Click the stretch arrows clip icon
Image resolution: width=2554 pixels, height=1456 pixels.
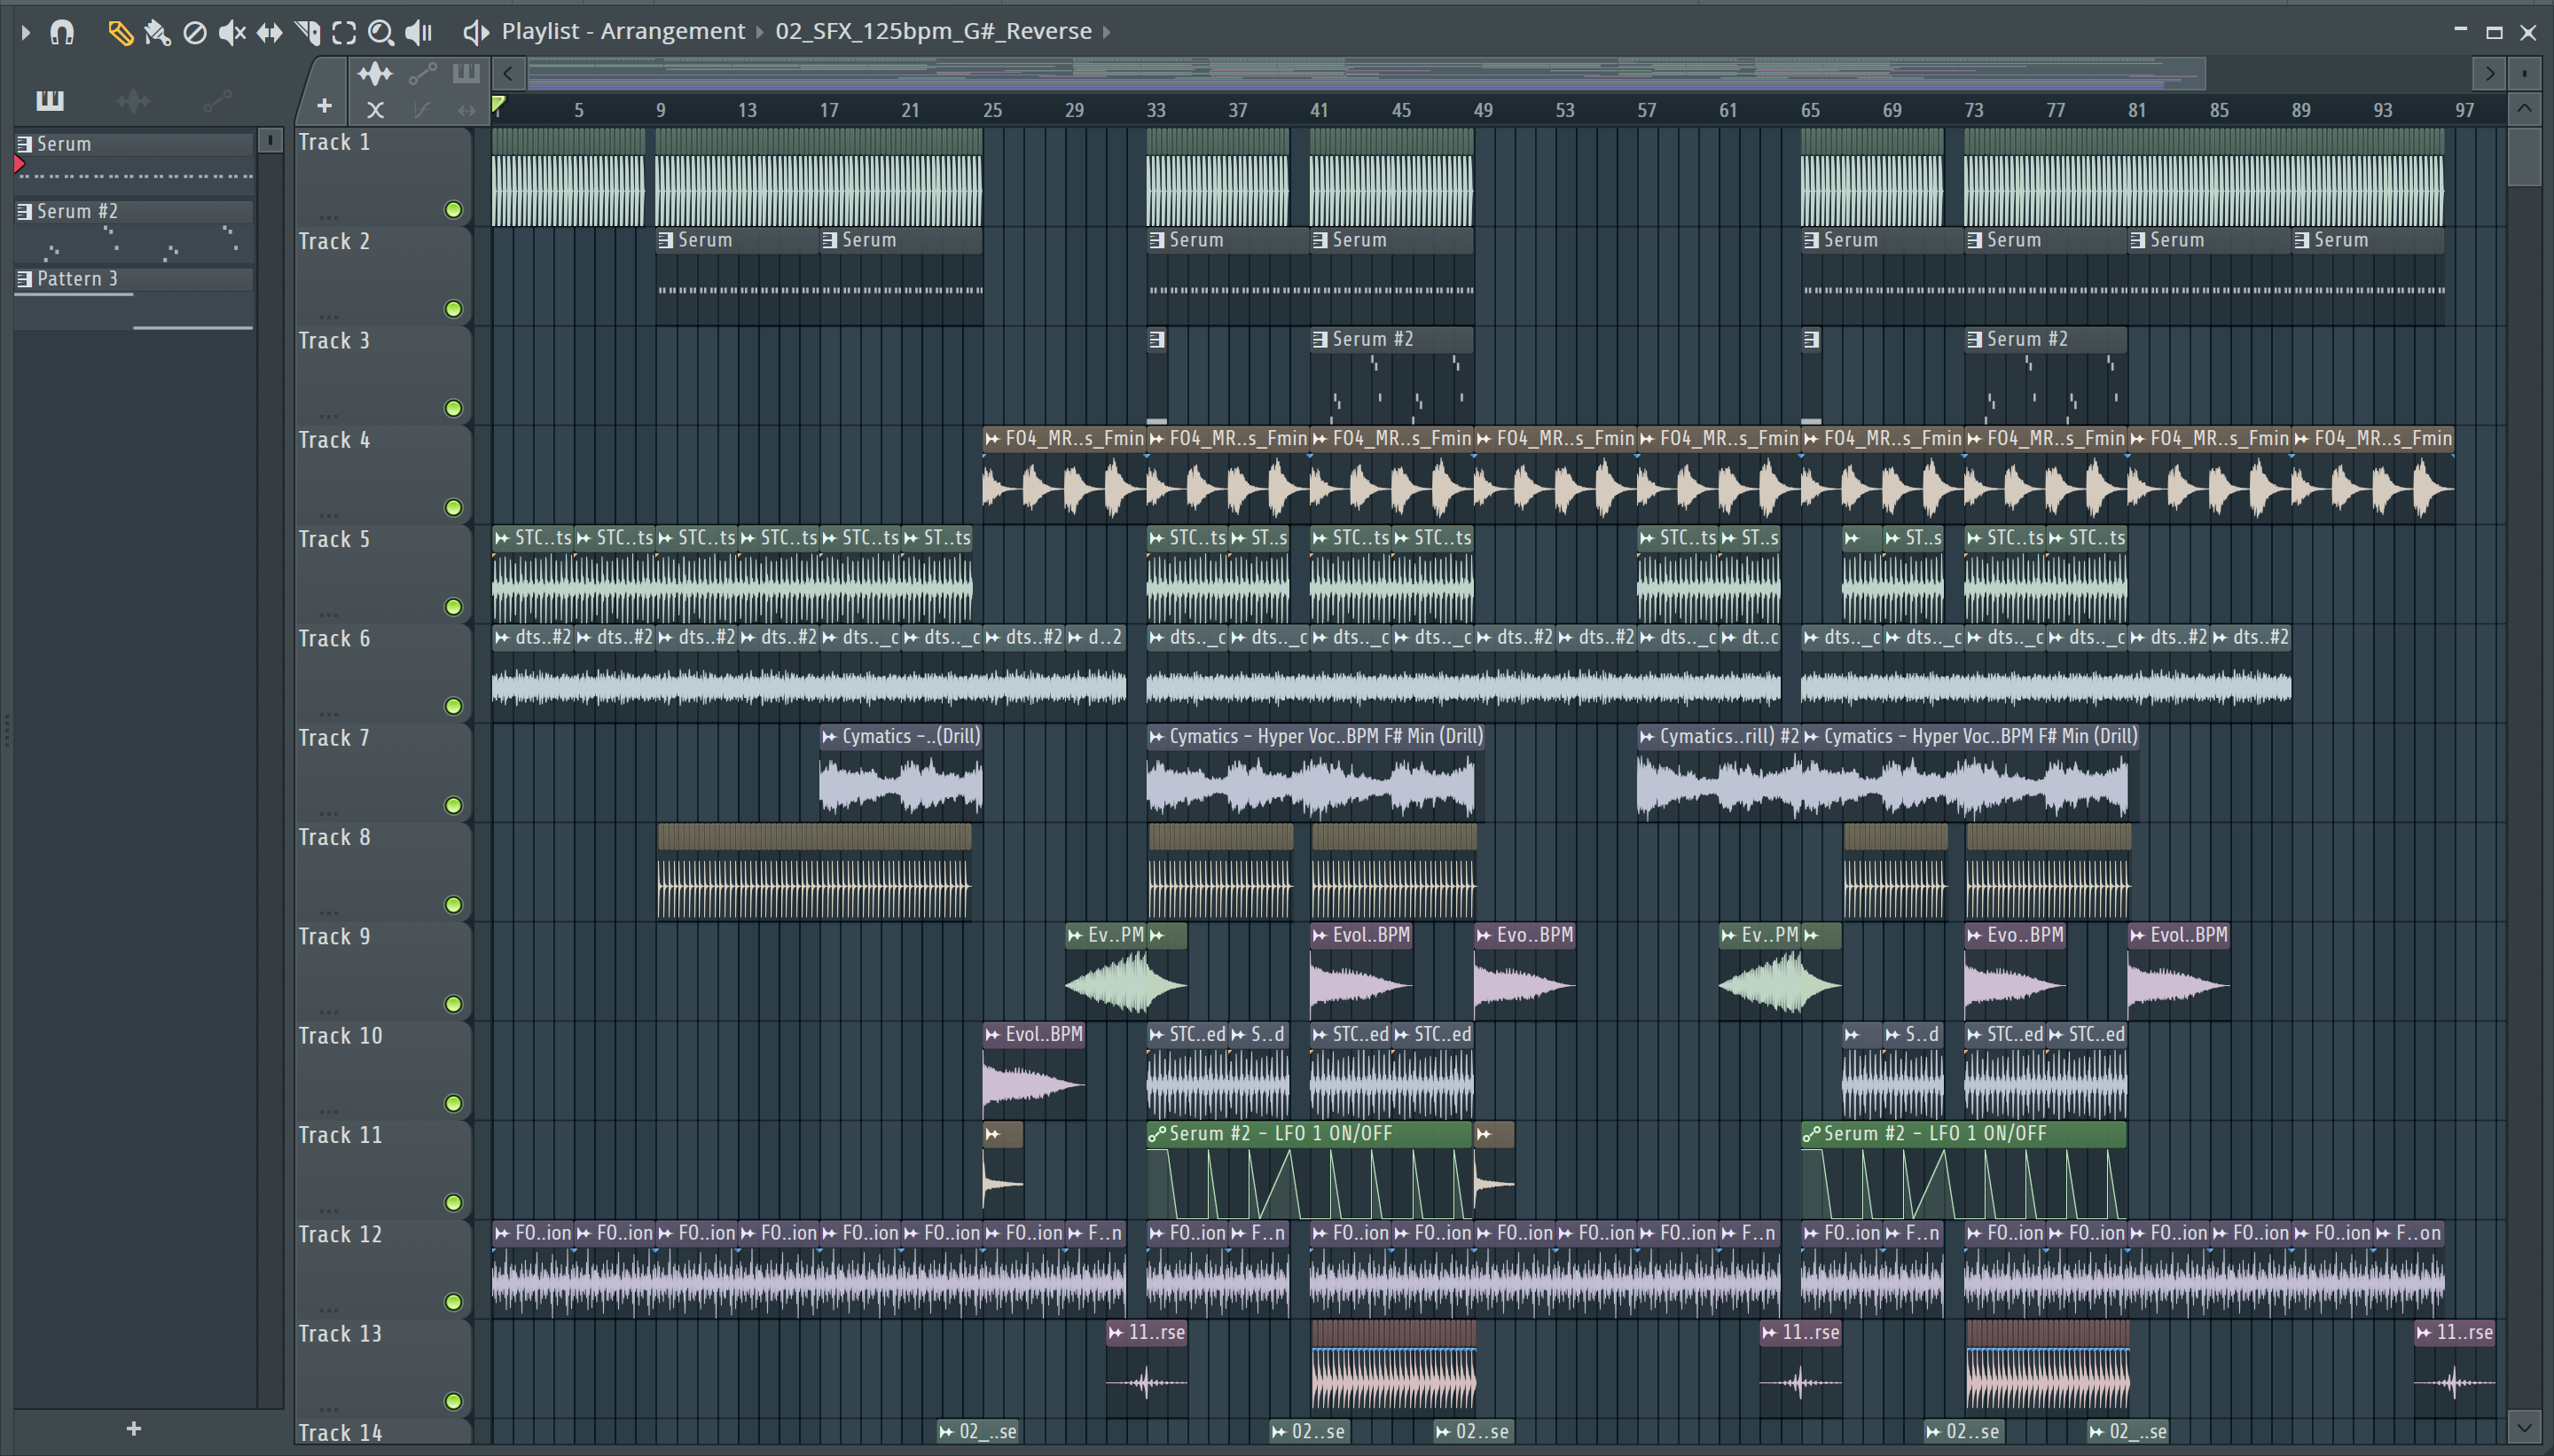click(466, 109)
